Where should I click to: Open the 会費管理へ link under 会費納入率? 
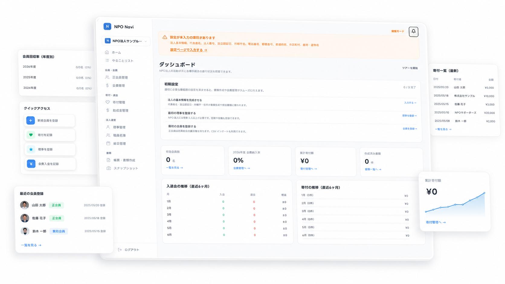242,168
